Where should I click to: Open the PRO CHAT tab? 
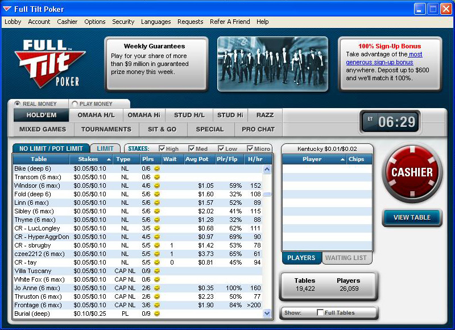[x=258, y=130]
